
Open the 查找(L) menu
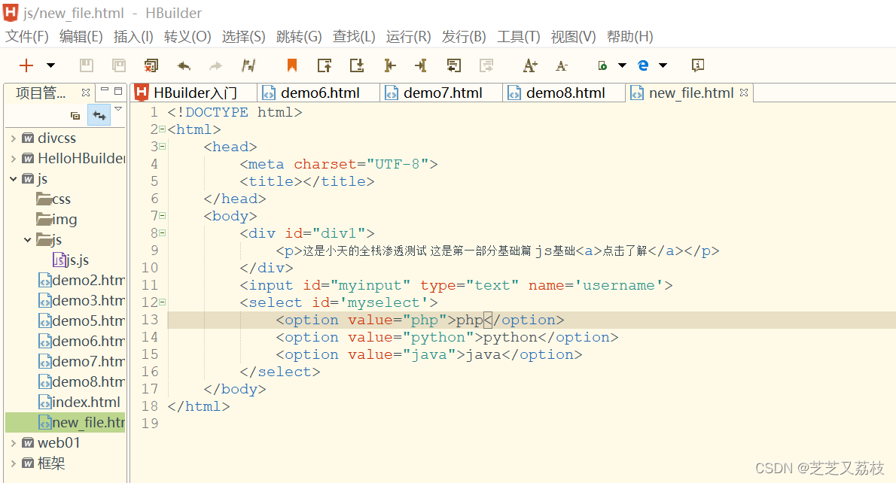pyautogui.click(x=354, y=37)
